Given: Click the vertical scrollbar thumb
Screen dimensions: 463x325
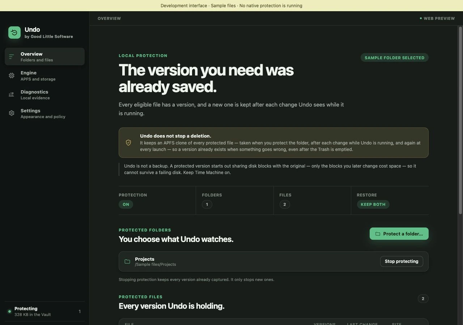Looking at the screenshot, I should tap(460, 120).
